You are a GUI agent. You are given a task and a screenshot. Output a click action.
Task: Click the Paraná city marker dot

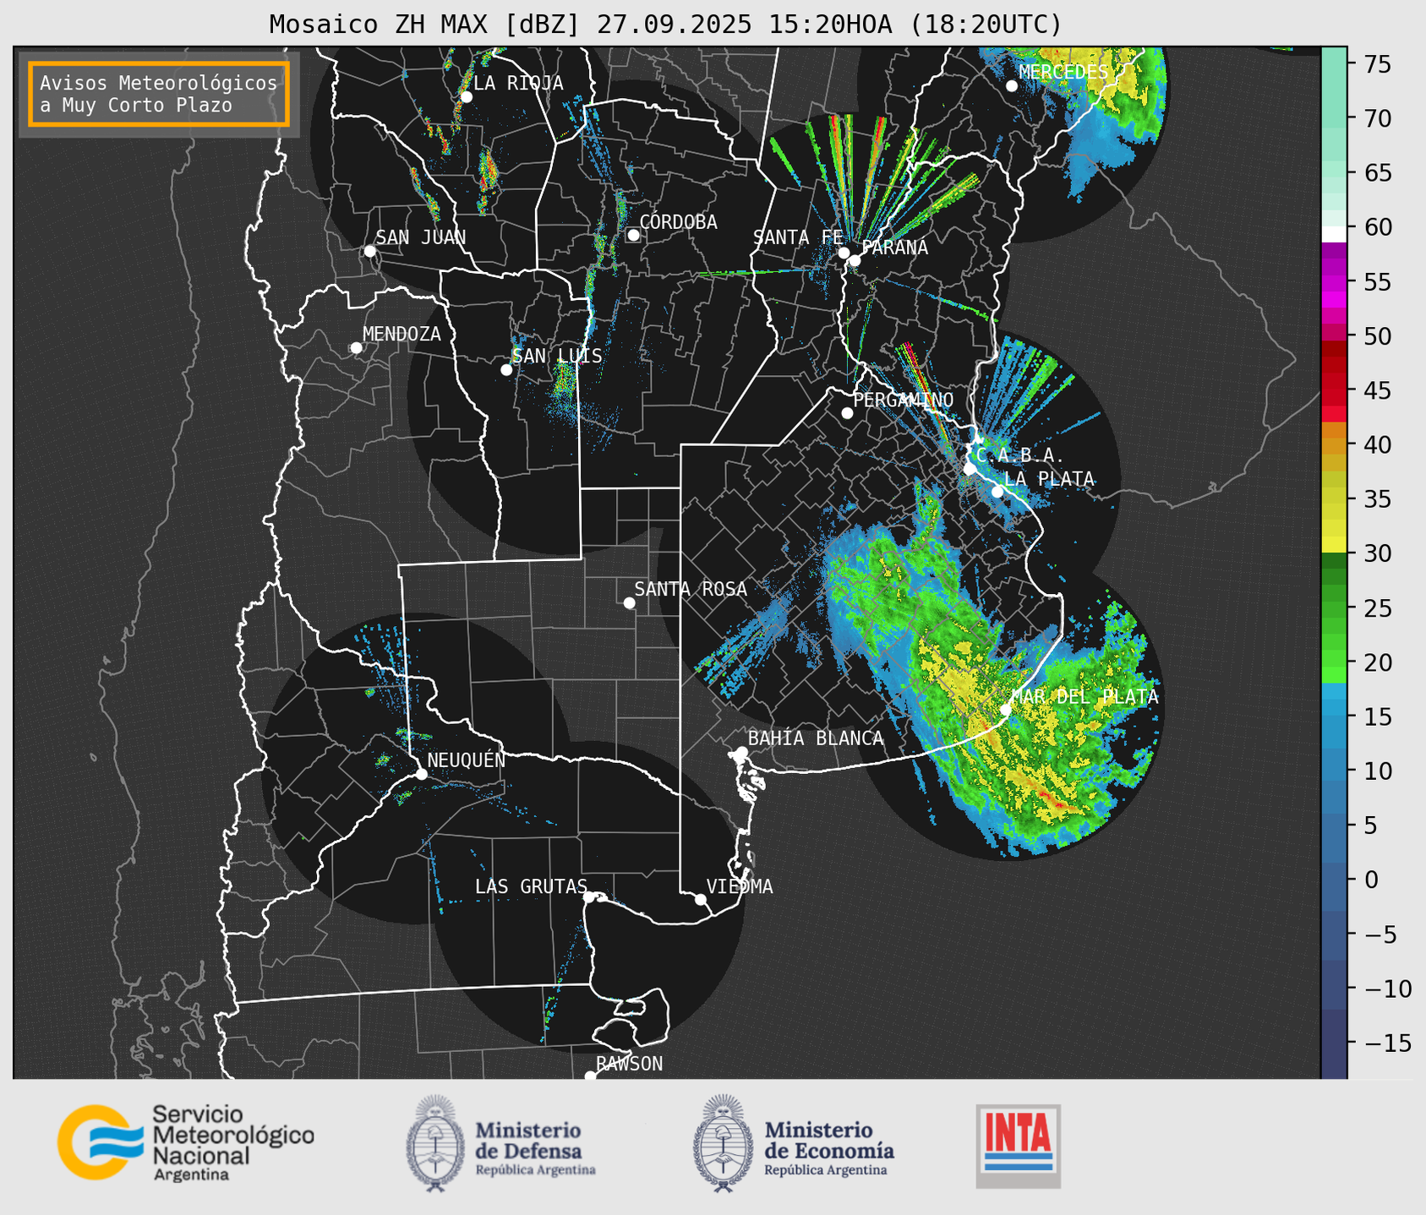[855, 260]
